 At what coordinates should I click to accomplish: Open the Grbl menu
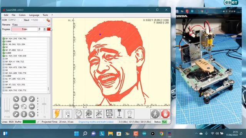(6, 15)
